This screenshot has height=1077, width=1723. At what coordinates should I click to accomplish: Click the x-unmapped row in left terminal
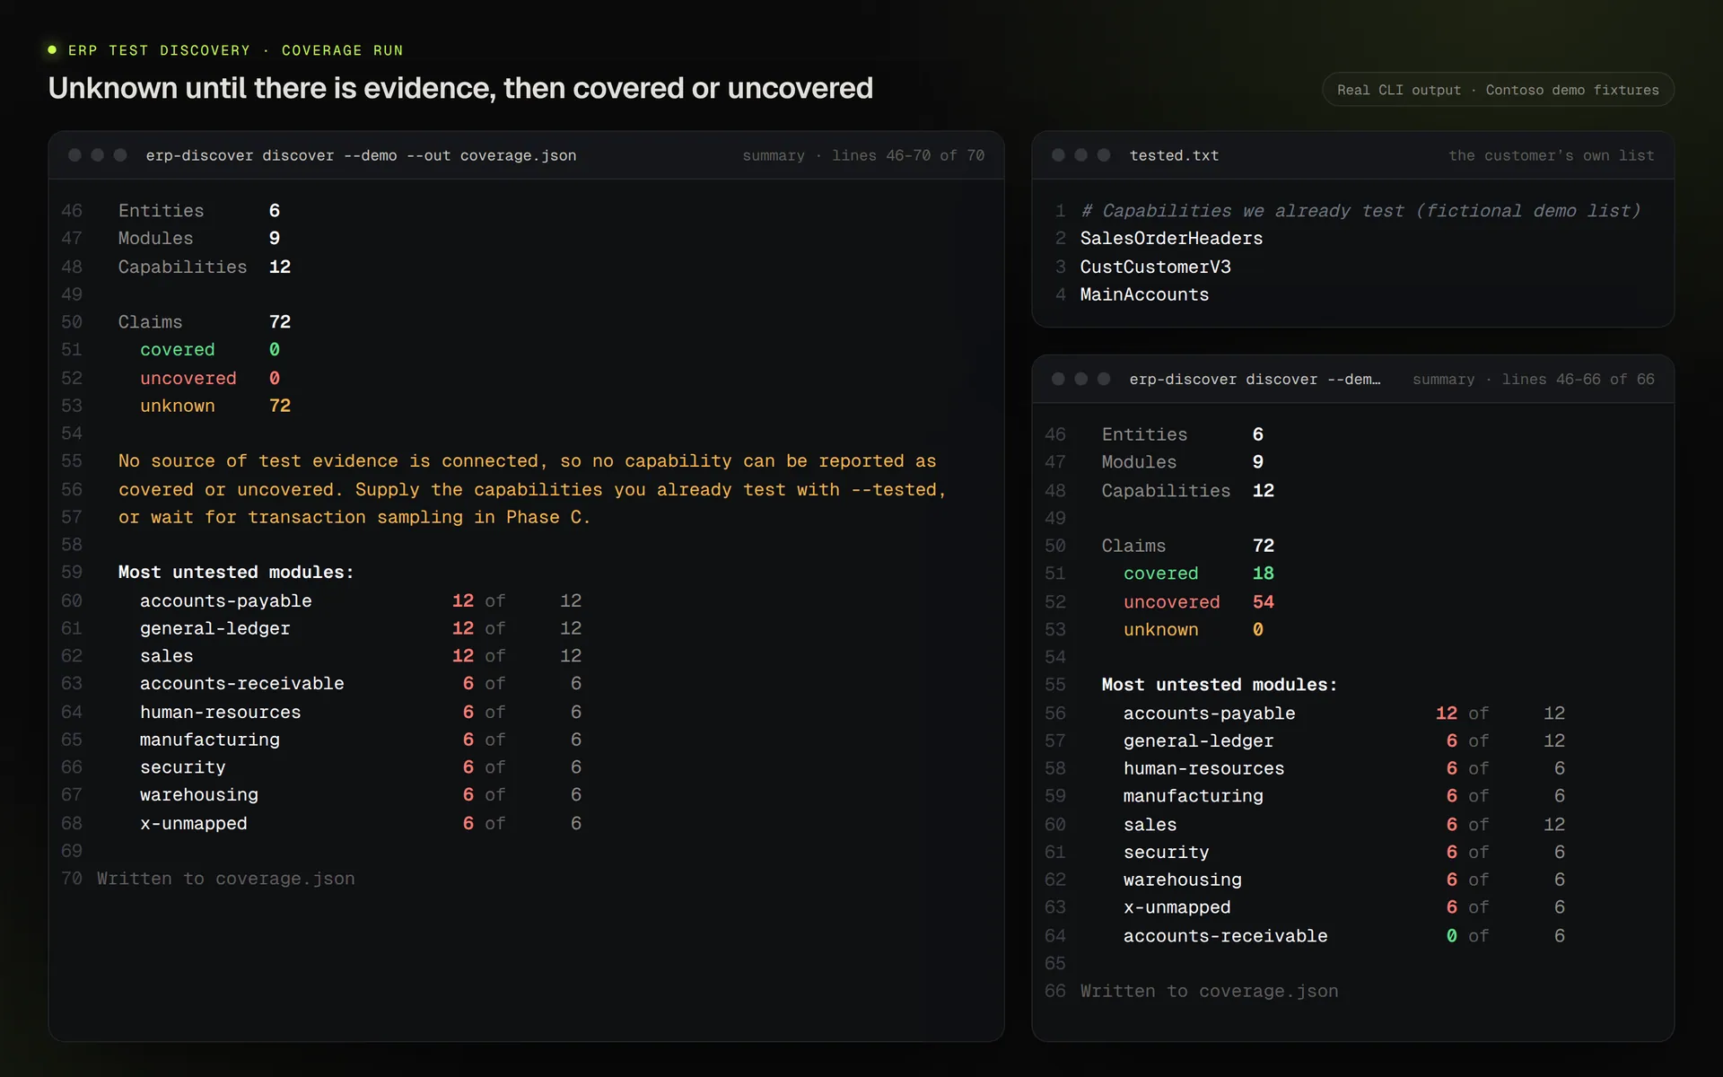click(x=360, y=823)
